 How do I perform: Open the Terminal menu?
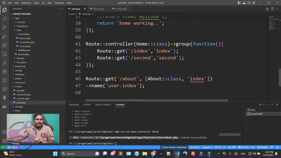click(59, 3)
